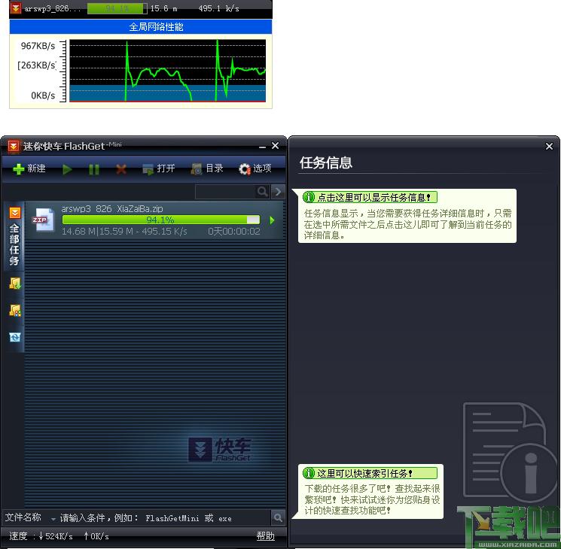Click the toolbar search magnifier icon
Image resolution: width=561 pixels, height=549 pixels.
pos(262,192)
